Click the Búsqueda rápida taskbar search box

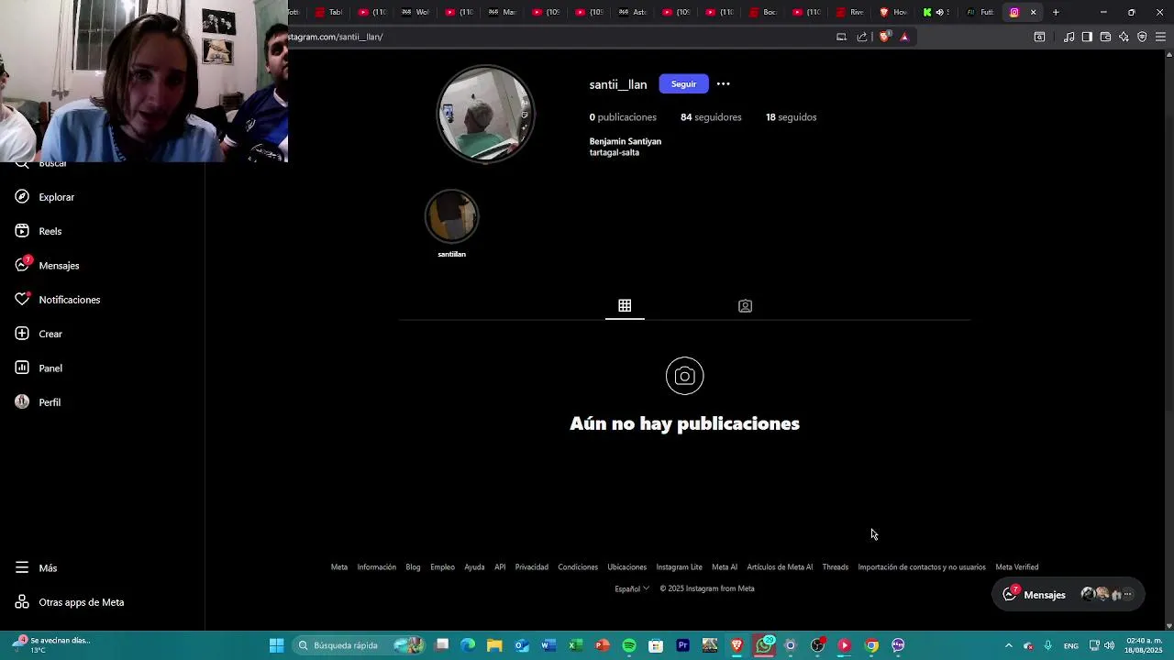(360, 645)
